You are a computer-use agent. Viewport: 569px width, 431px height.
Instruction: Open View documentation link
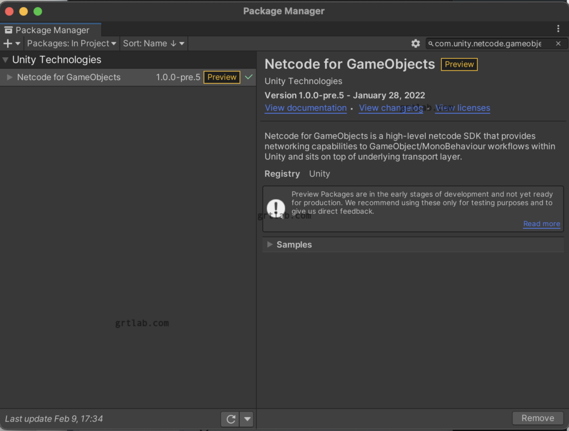click(305, 108)
